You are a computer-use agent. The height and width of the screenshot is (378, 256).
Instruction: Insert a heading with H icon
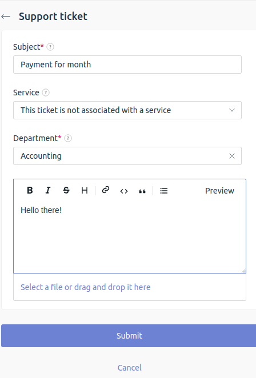[x=85, y=191]
